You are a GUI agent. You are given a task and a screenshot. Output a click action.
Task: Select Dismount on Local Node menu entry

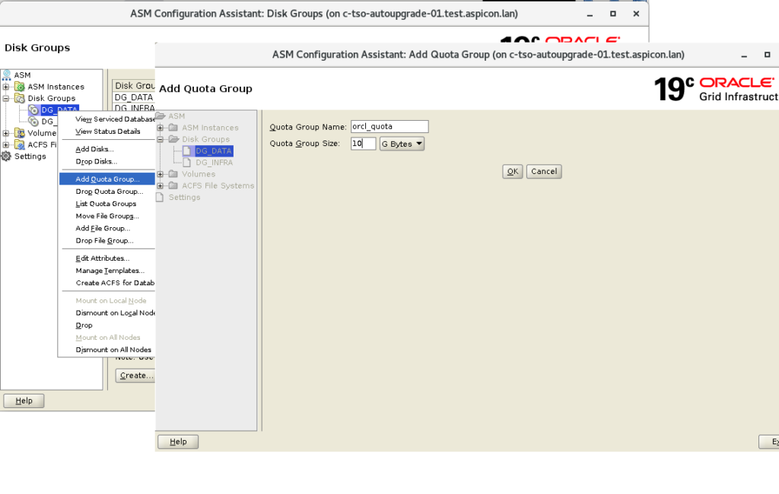click(107, 313)
